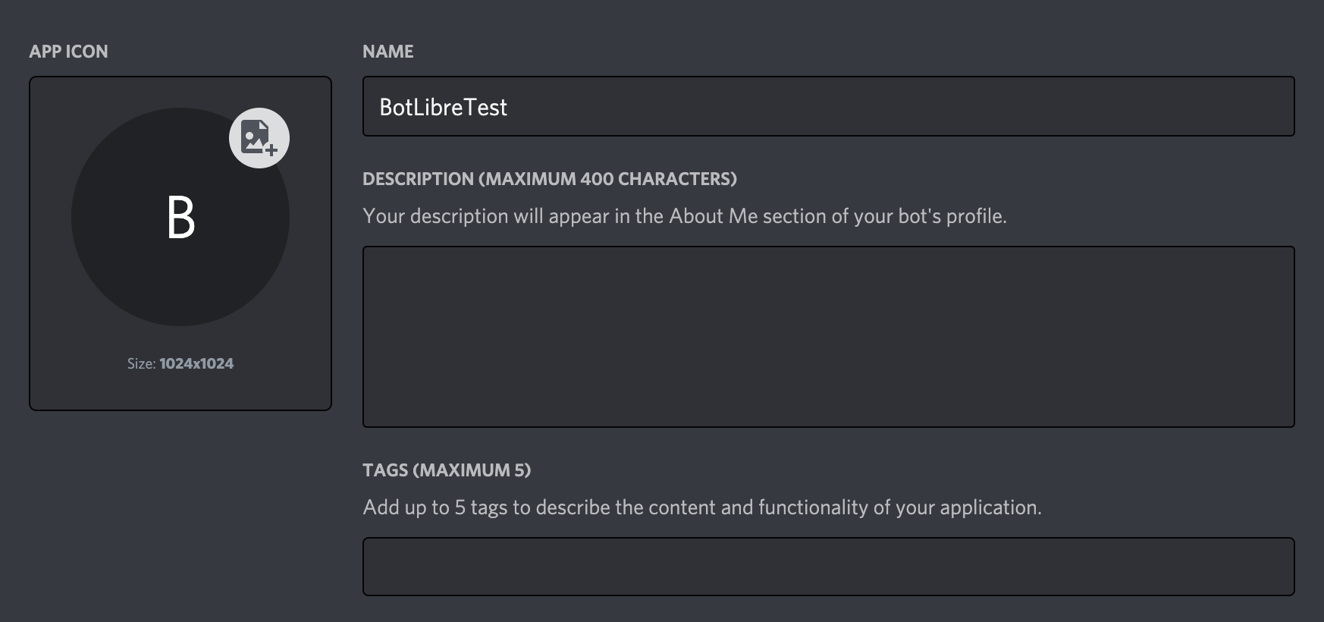Viewport: 1324px width, 622px height.
Task: Click the Name input field
Action: (828, 106)
